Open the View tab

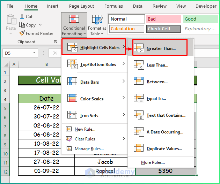[x=181, y=6]
